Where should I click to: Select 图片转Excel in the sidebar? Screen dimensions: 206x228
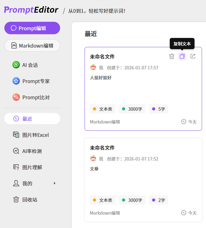coord(35,135)
